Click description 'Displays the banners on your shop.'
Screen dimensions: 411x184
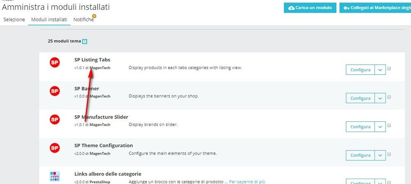pyautogui.click(x=164, y=96)
